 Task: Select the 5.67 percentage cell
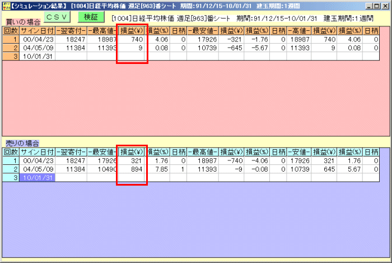coord(349,169)
